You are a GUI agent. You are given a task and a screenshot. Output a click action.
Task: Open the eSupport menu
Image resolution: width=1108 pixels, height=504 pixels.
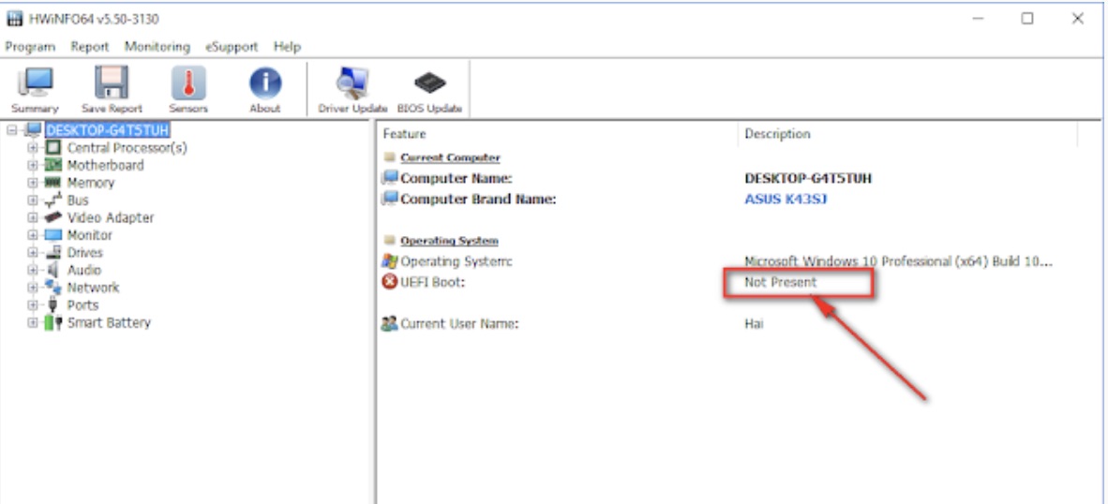232,47
